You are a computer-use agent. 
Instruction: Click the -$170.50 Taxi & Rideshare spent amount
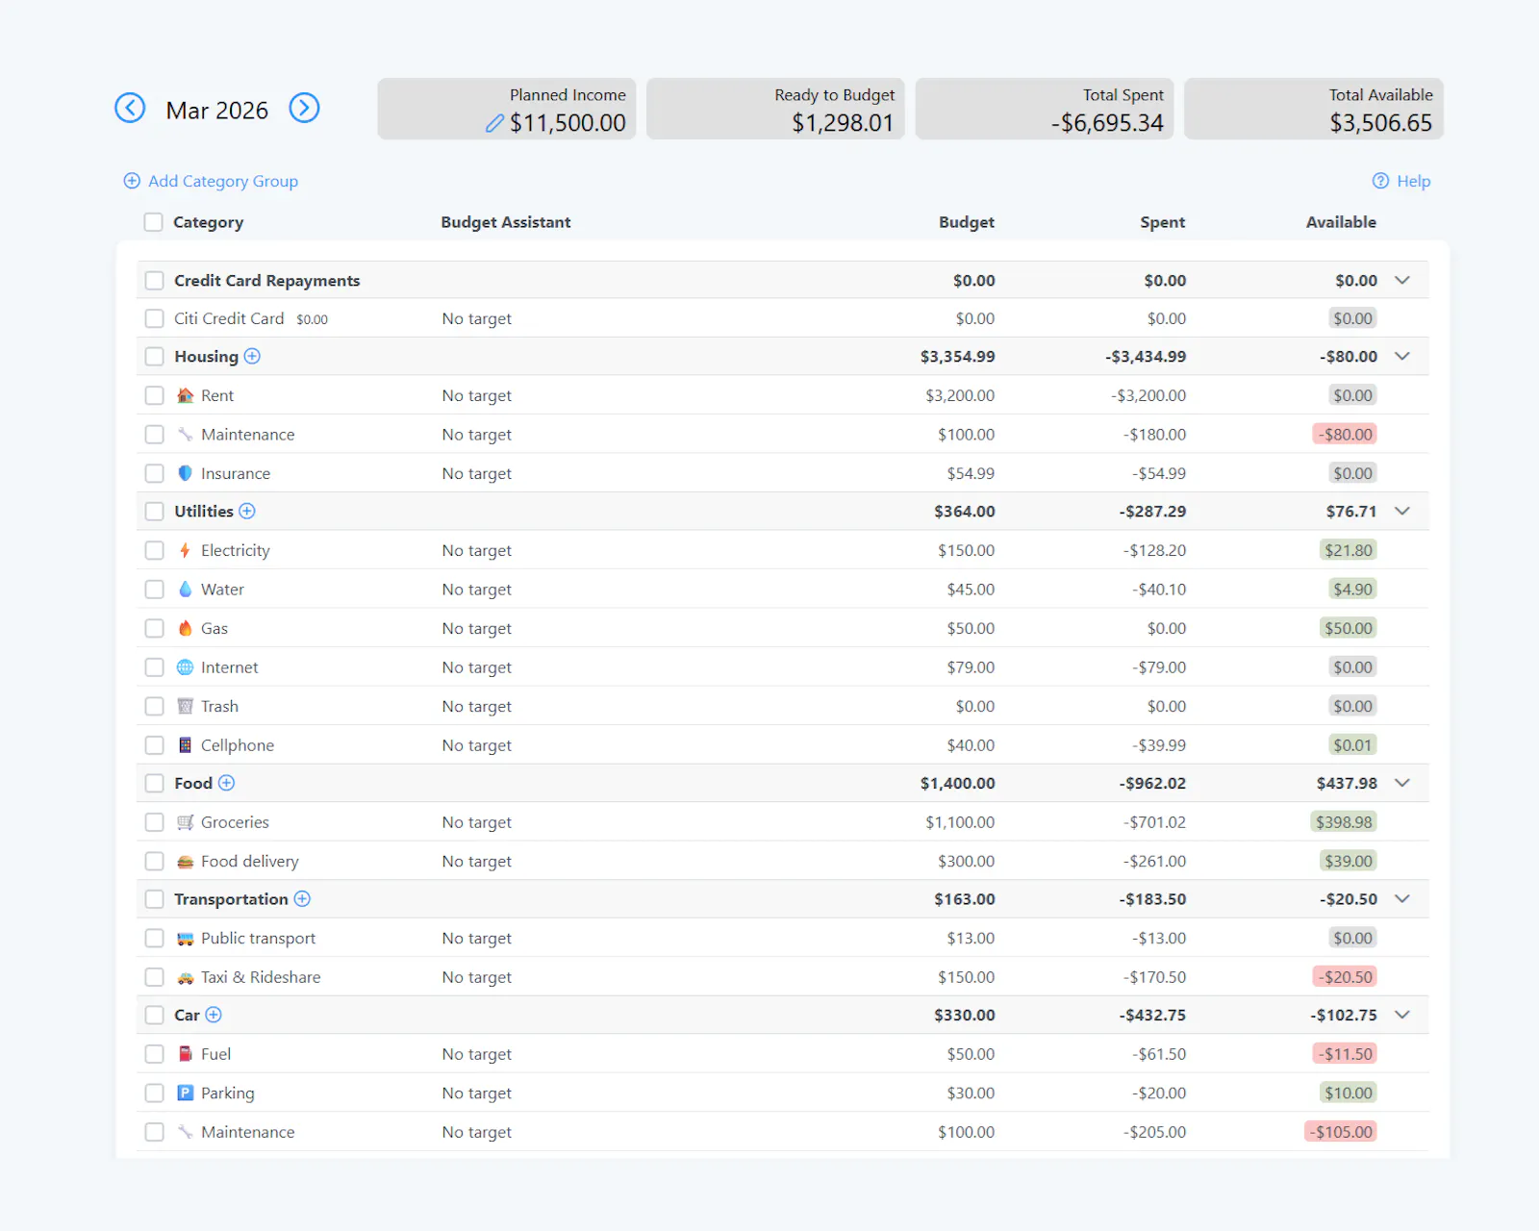pos(1154,977)
